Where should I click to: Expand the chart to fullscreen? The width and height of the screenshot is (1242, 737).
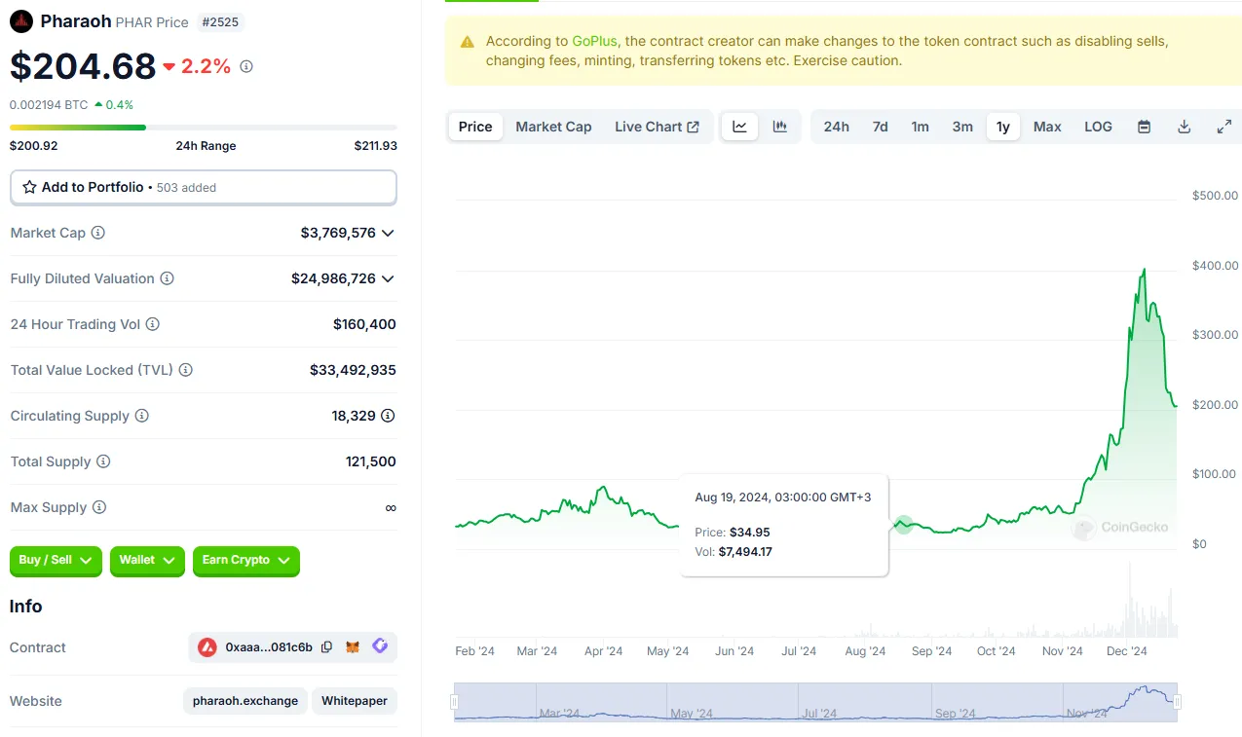click(1224, 127)
